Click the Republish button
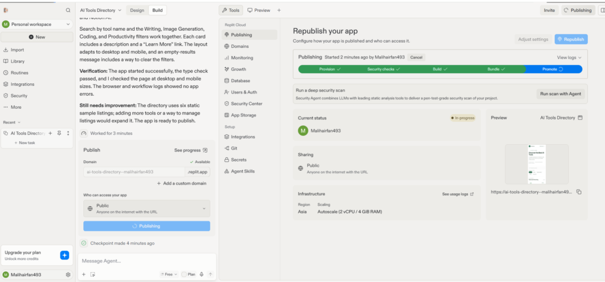Screen dimensions: 605x282 click(x=571, y=40)
